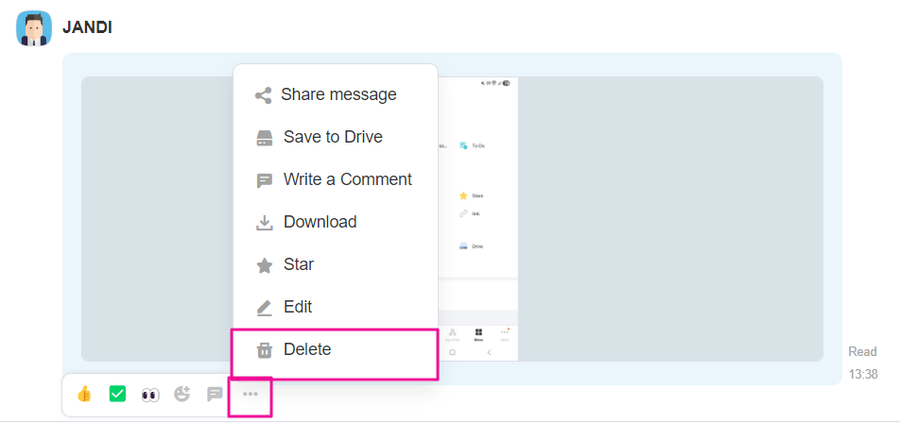Image resolution: width=900 pixels, height=423 pixels.
Task: Edit the message
Action: [298, 307]
